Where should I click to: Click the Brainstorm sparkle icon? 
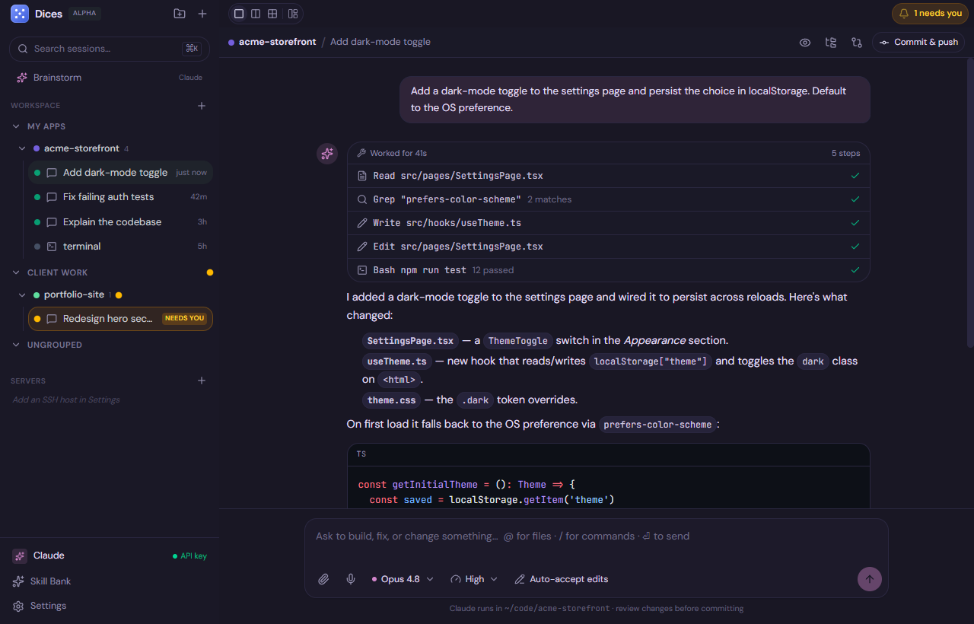point(22,78)
